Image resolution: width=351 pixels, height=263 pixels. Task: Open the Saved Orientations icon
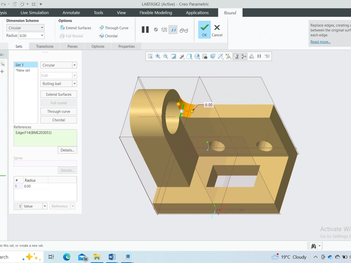click(197, 56)
